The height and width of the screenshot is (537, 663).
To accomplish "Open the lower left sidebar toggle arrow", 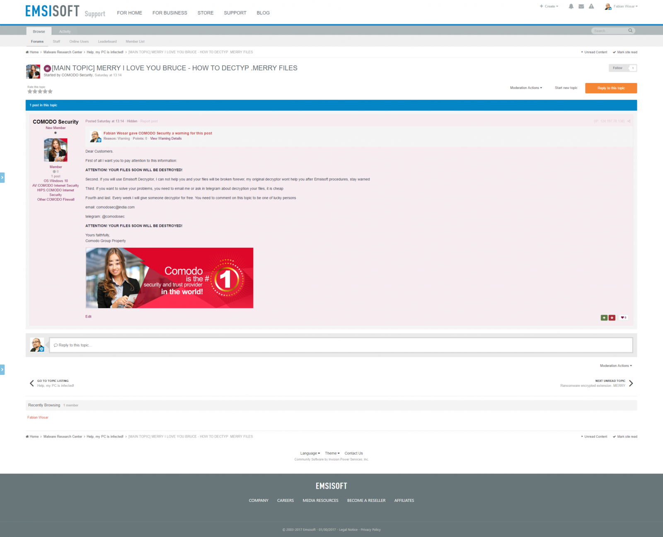I will pyautogui.click(x=2, y=369).
